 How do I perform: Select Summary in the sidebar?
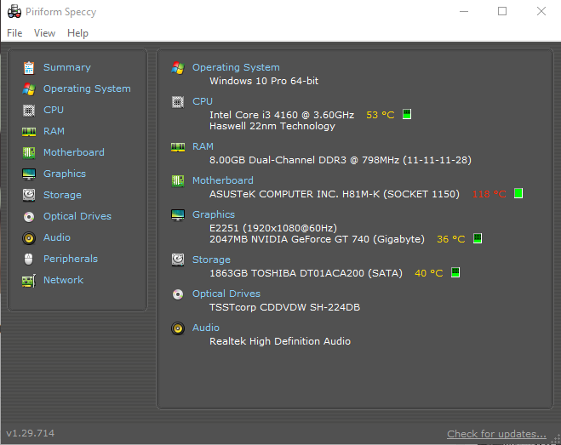tap(67, 67)
